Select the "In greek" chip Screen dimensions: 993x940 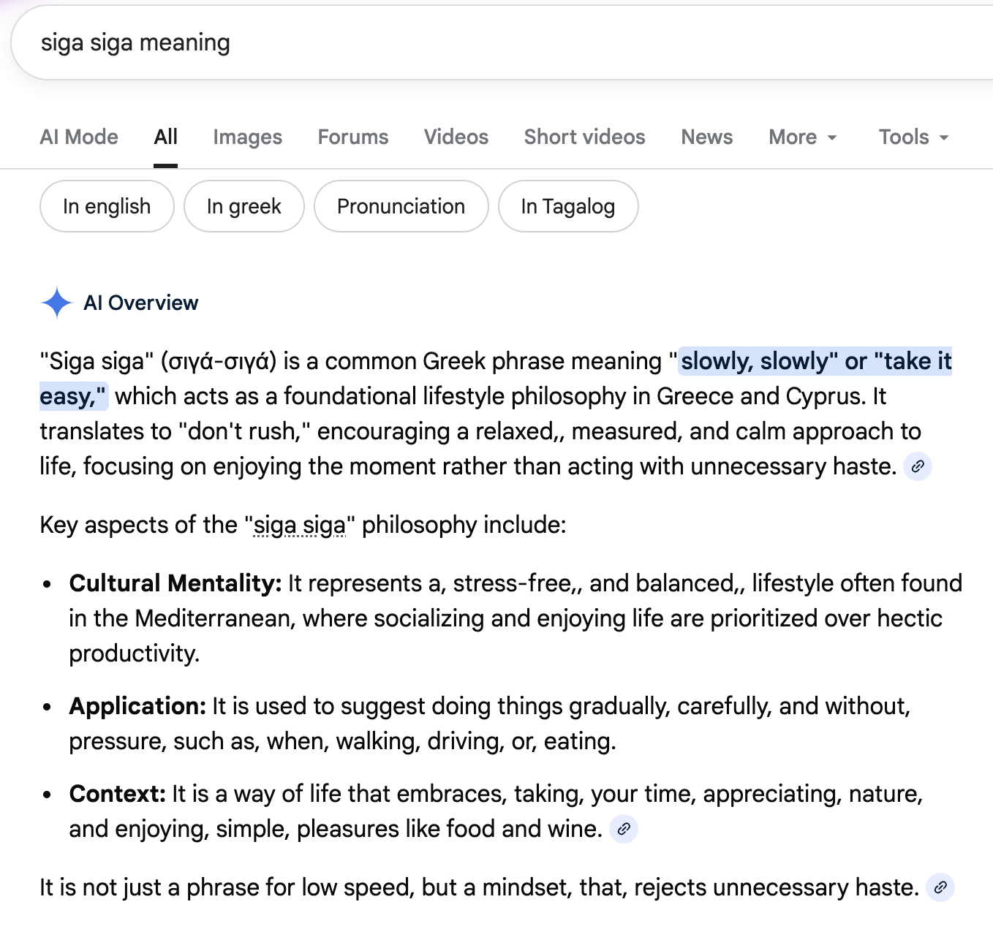(243, 207)
